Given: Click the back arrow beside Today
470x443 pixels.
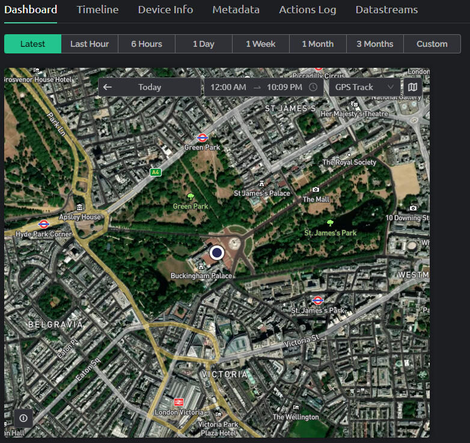Looking at the screenshot, I should [108, 87].
